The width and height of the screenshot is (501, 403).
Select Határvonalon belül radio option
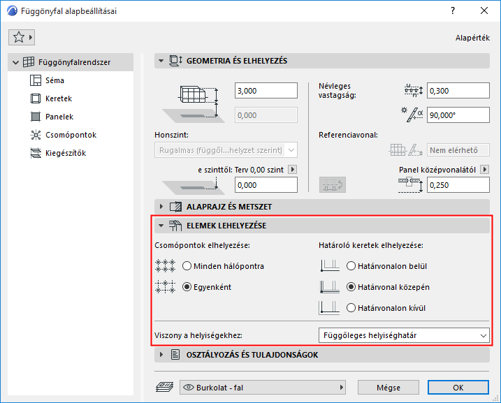pyautogui.click(x=351, y=266)
